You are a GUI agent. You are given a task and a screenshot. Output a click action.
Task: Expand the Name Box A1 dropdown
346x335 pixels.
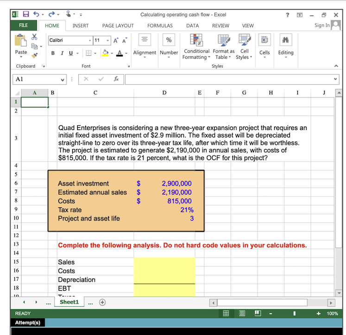[x=63, y=80]
